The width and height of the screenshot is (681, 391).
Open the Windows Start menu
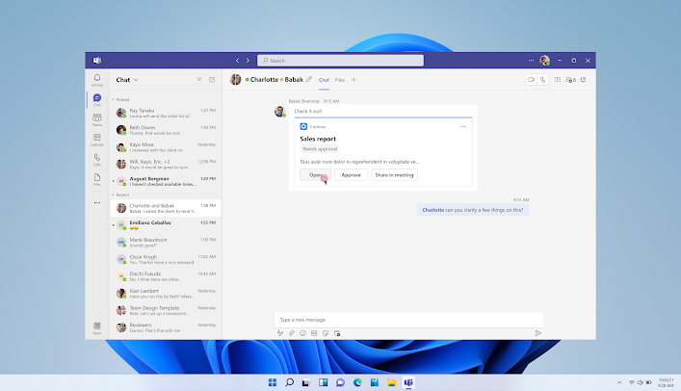273,382
